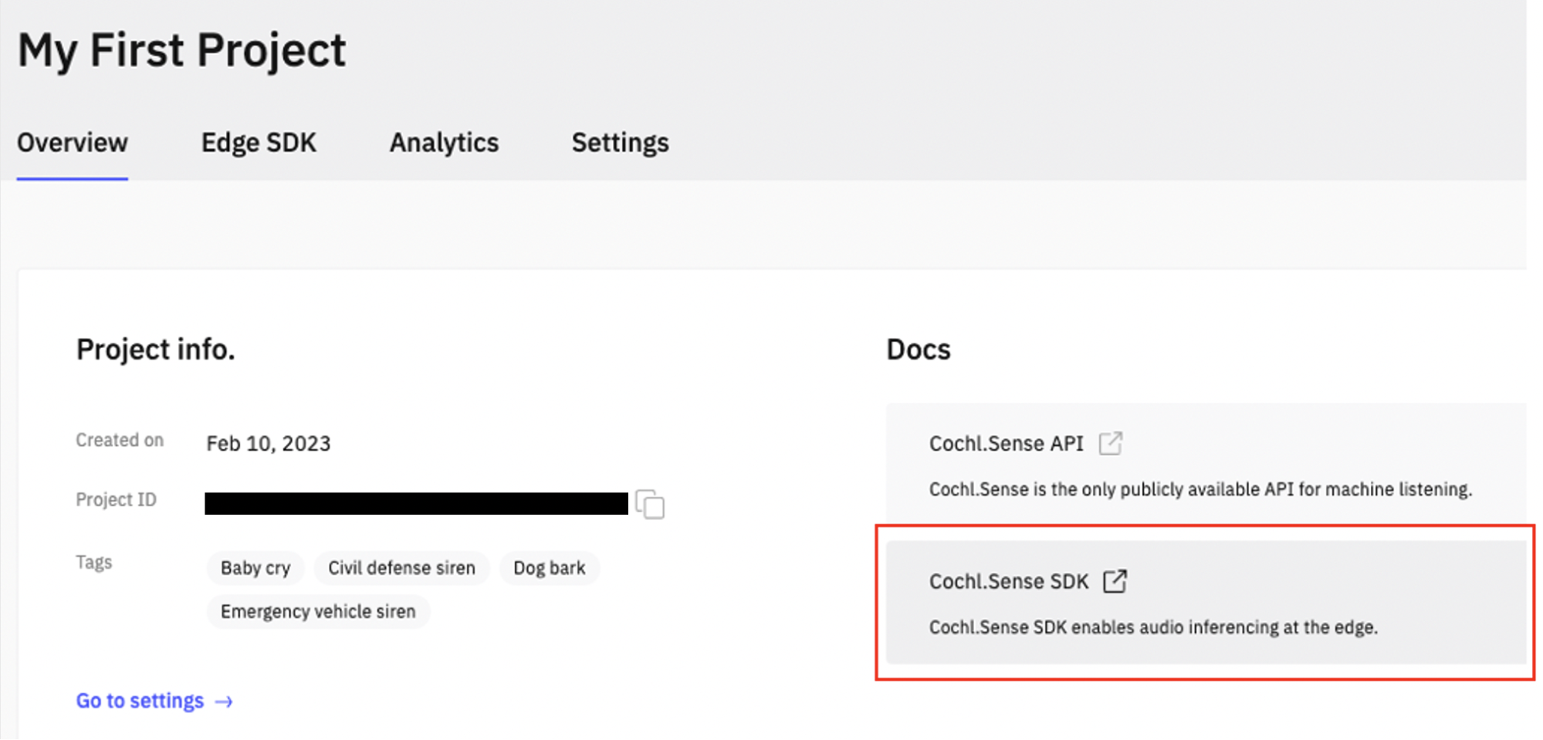Click the Tags label
The image size is (1543, 740).
(x=93, y=562)
